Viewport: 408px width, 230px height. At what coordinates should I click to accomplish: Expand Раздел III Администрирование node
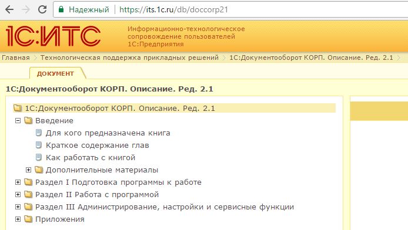(x=18, y=207)
